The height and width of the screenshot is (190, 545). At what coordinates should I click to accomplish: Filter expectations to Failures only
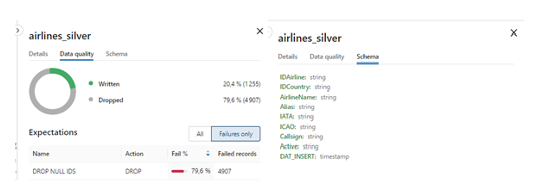236,134
